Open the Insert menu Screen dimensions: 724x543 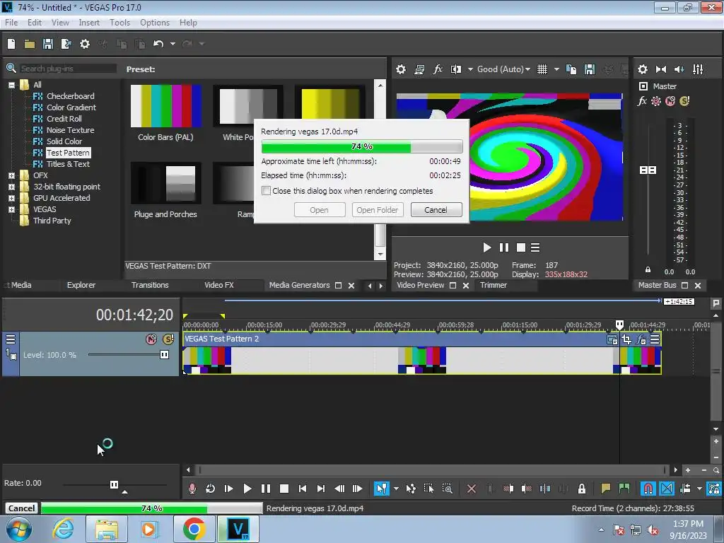coord(89,23)
